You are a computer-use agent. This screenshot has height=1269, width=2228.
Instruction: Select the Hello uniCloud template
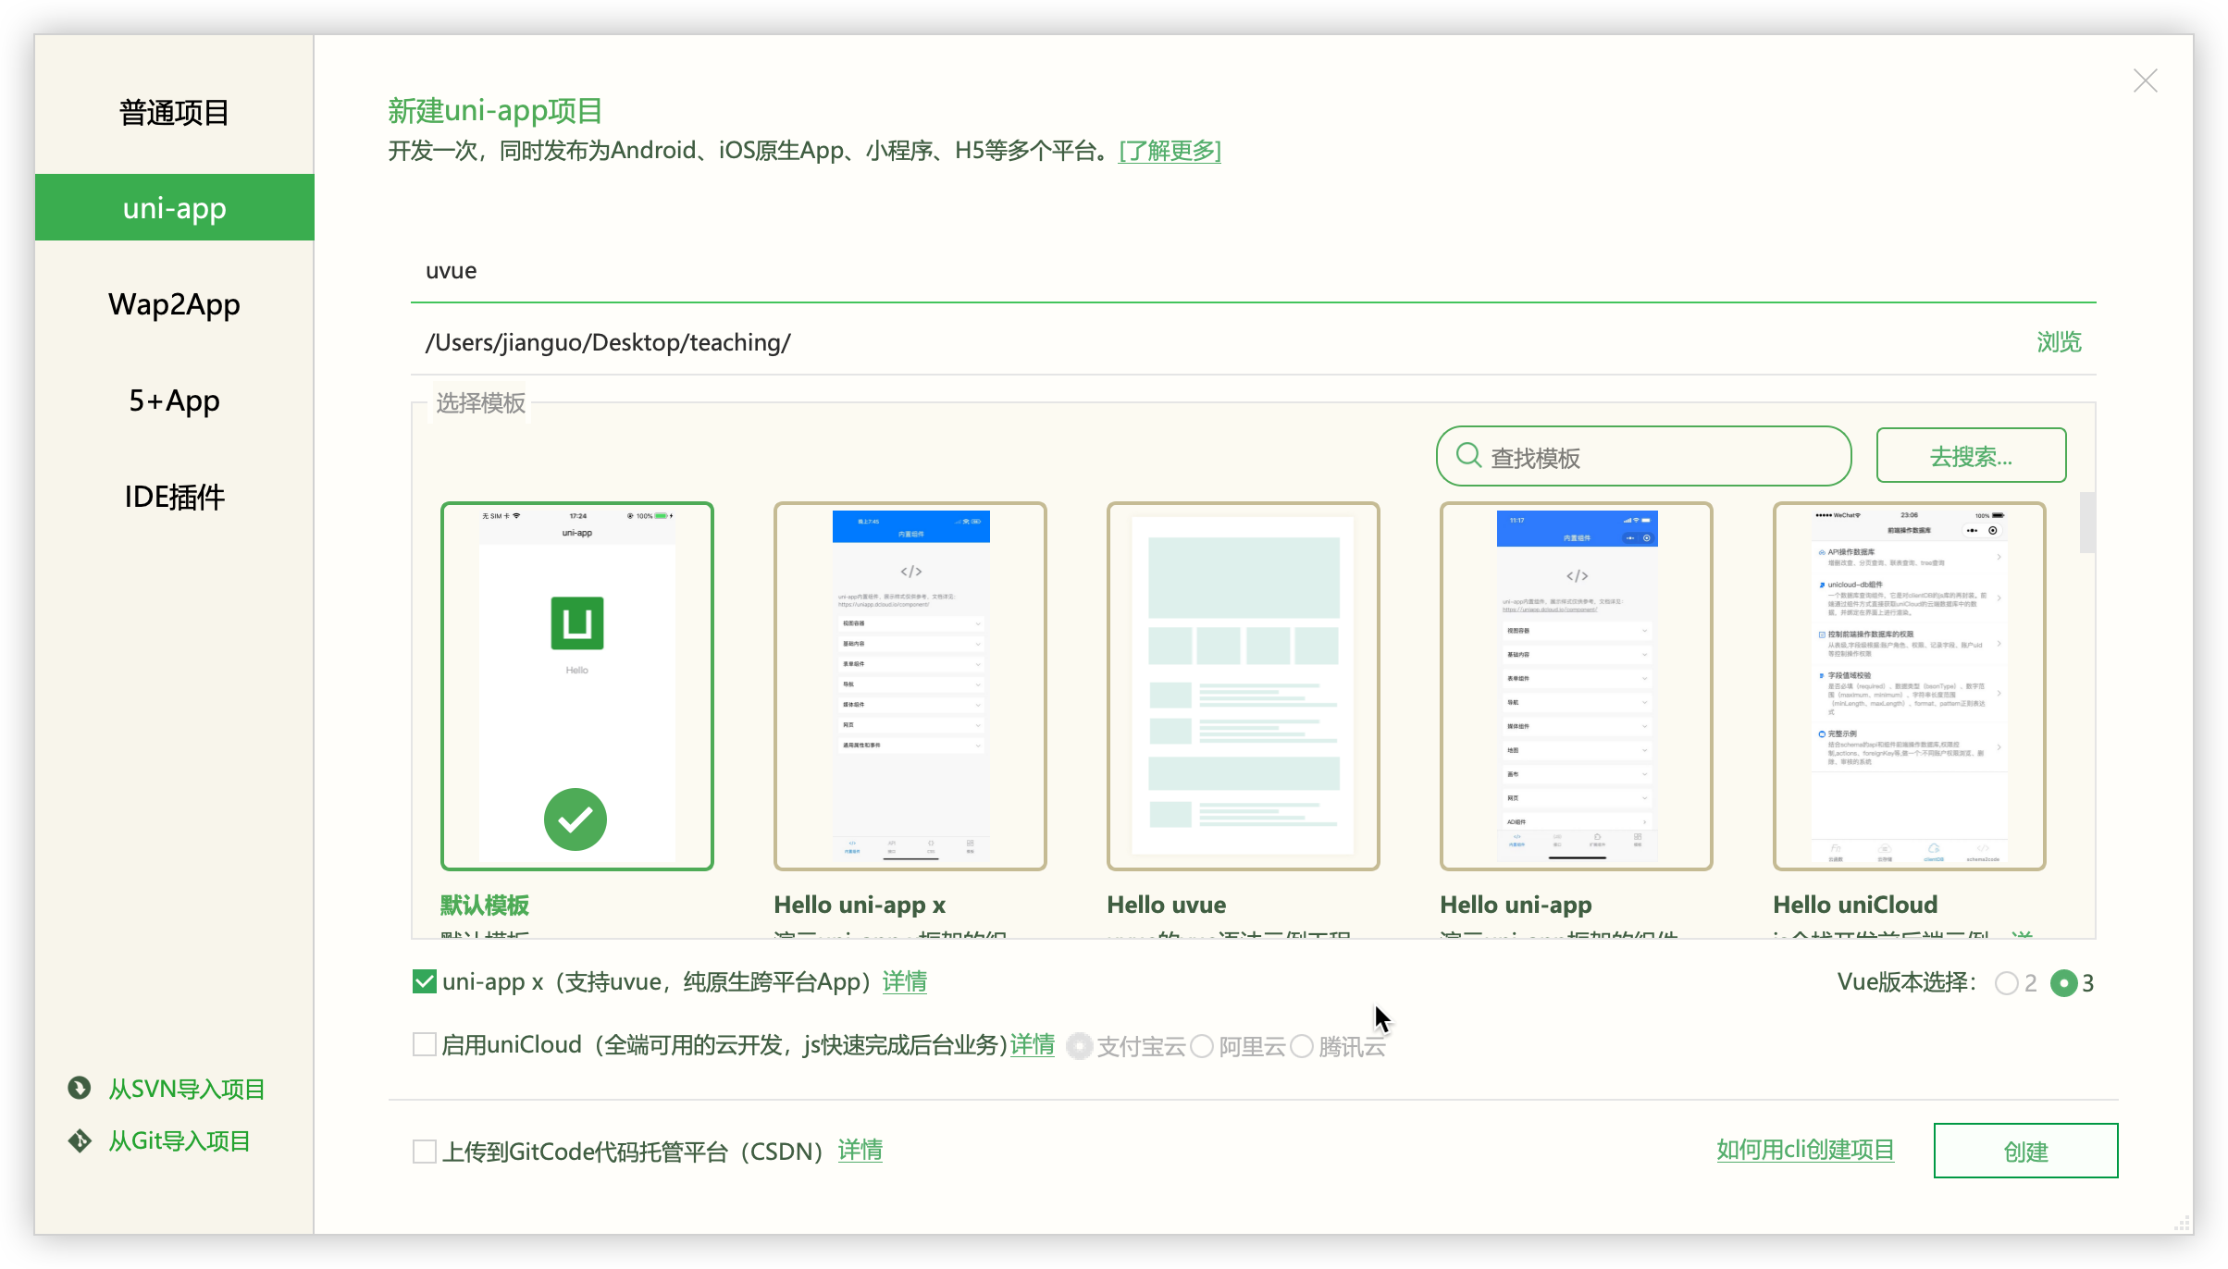coord(1909,685)
